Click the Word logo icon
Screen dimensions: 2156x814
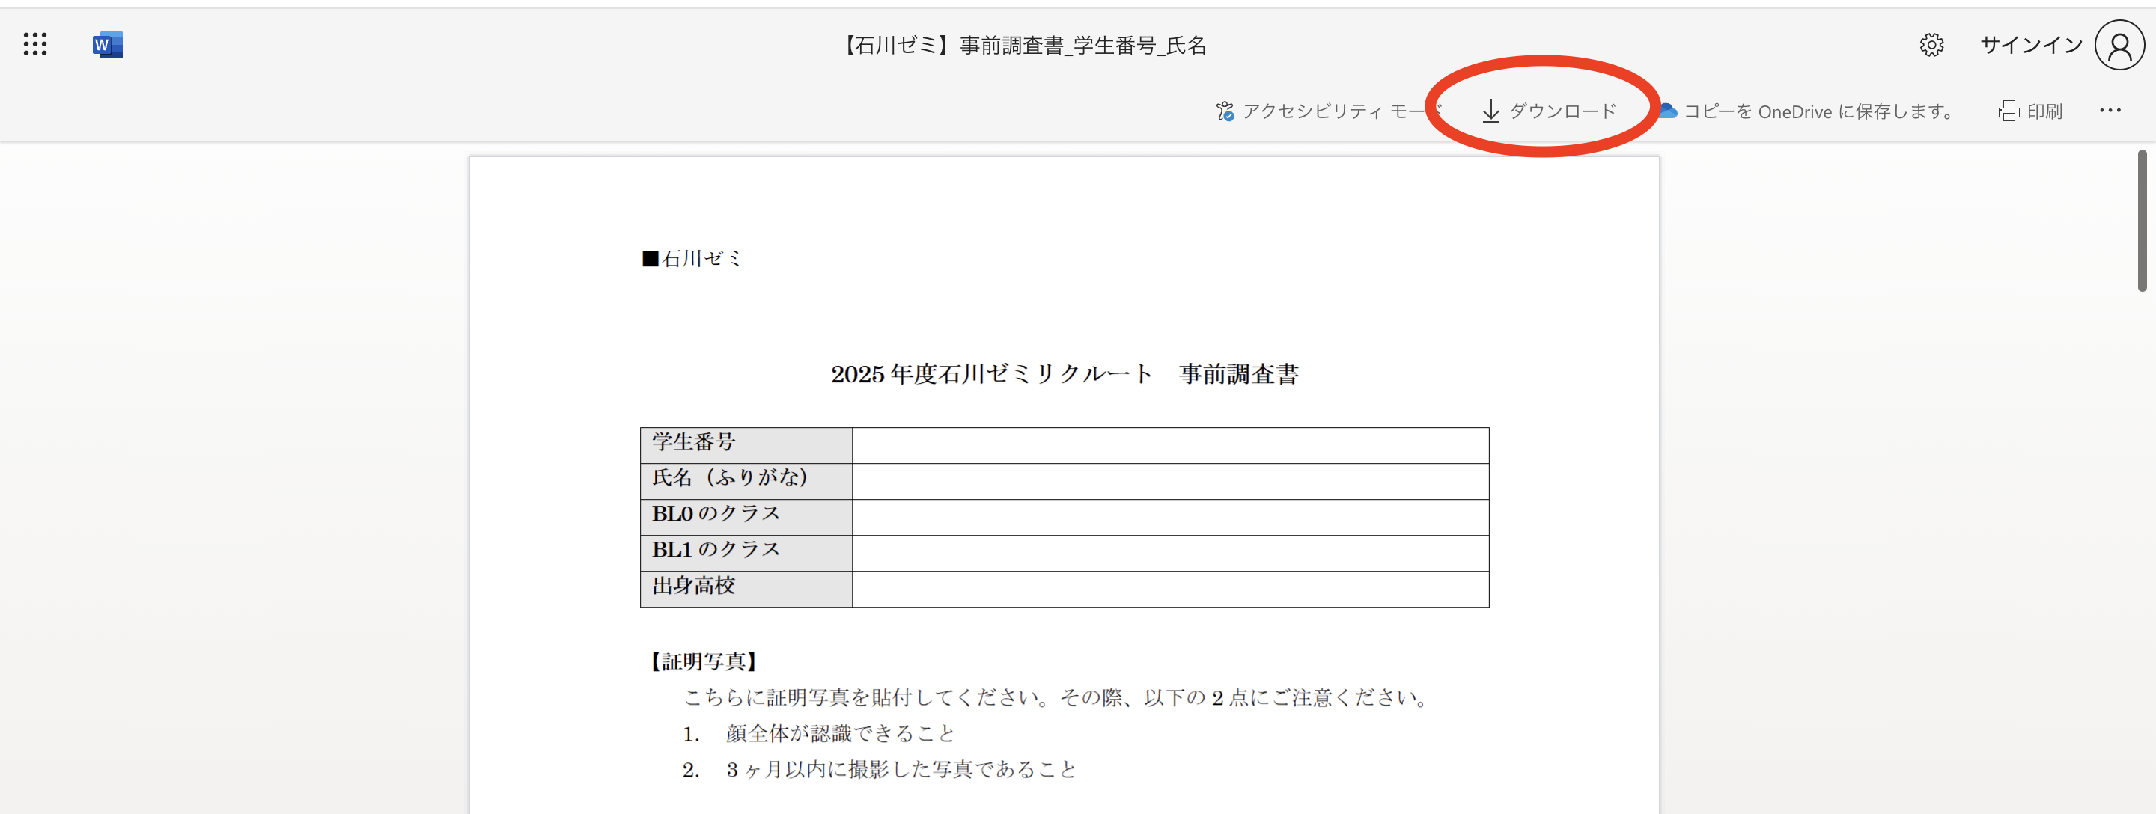point(107,44)
